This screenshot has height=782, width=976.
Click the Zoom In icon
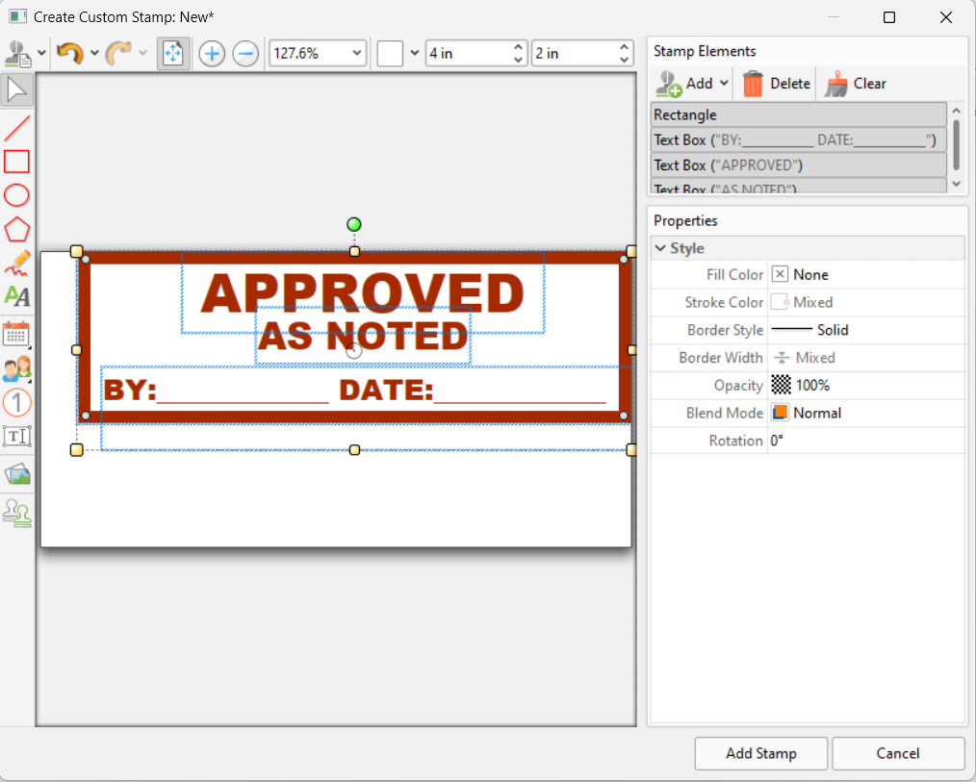point(211,53)
